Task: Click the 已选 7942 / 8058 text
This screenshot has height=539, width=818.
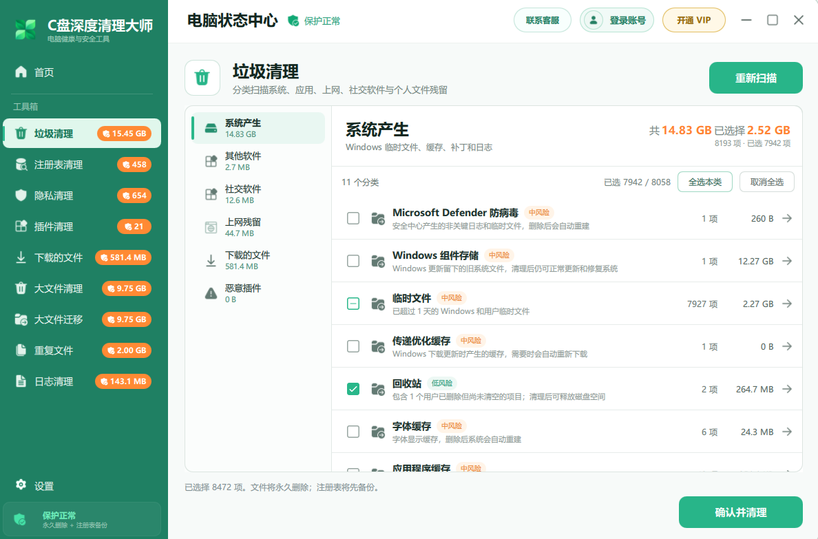Action: pos(637,182)
